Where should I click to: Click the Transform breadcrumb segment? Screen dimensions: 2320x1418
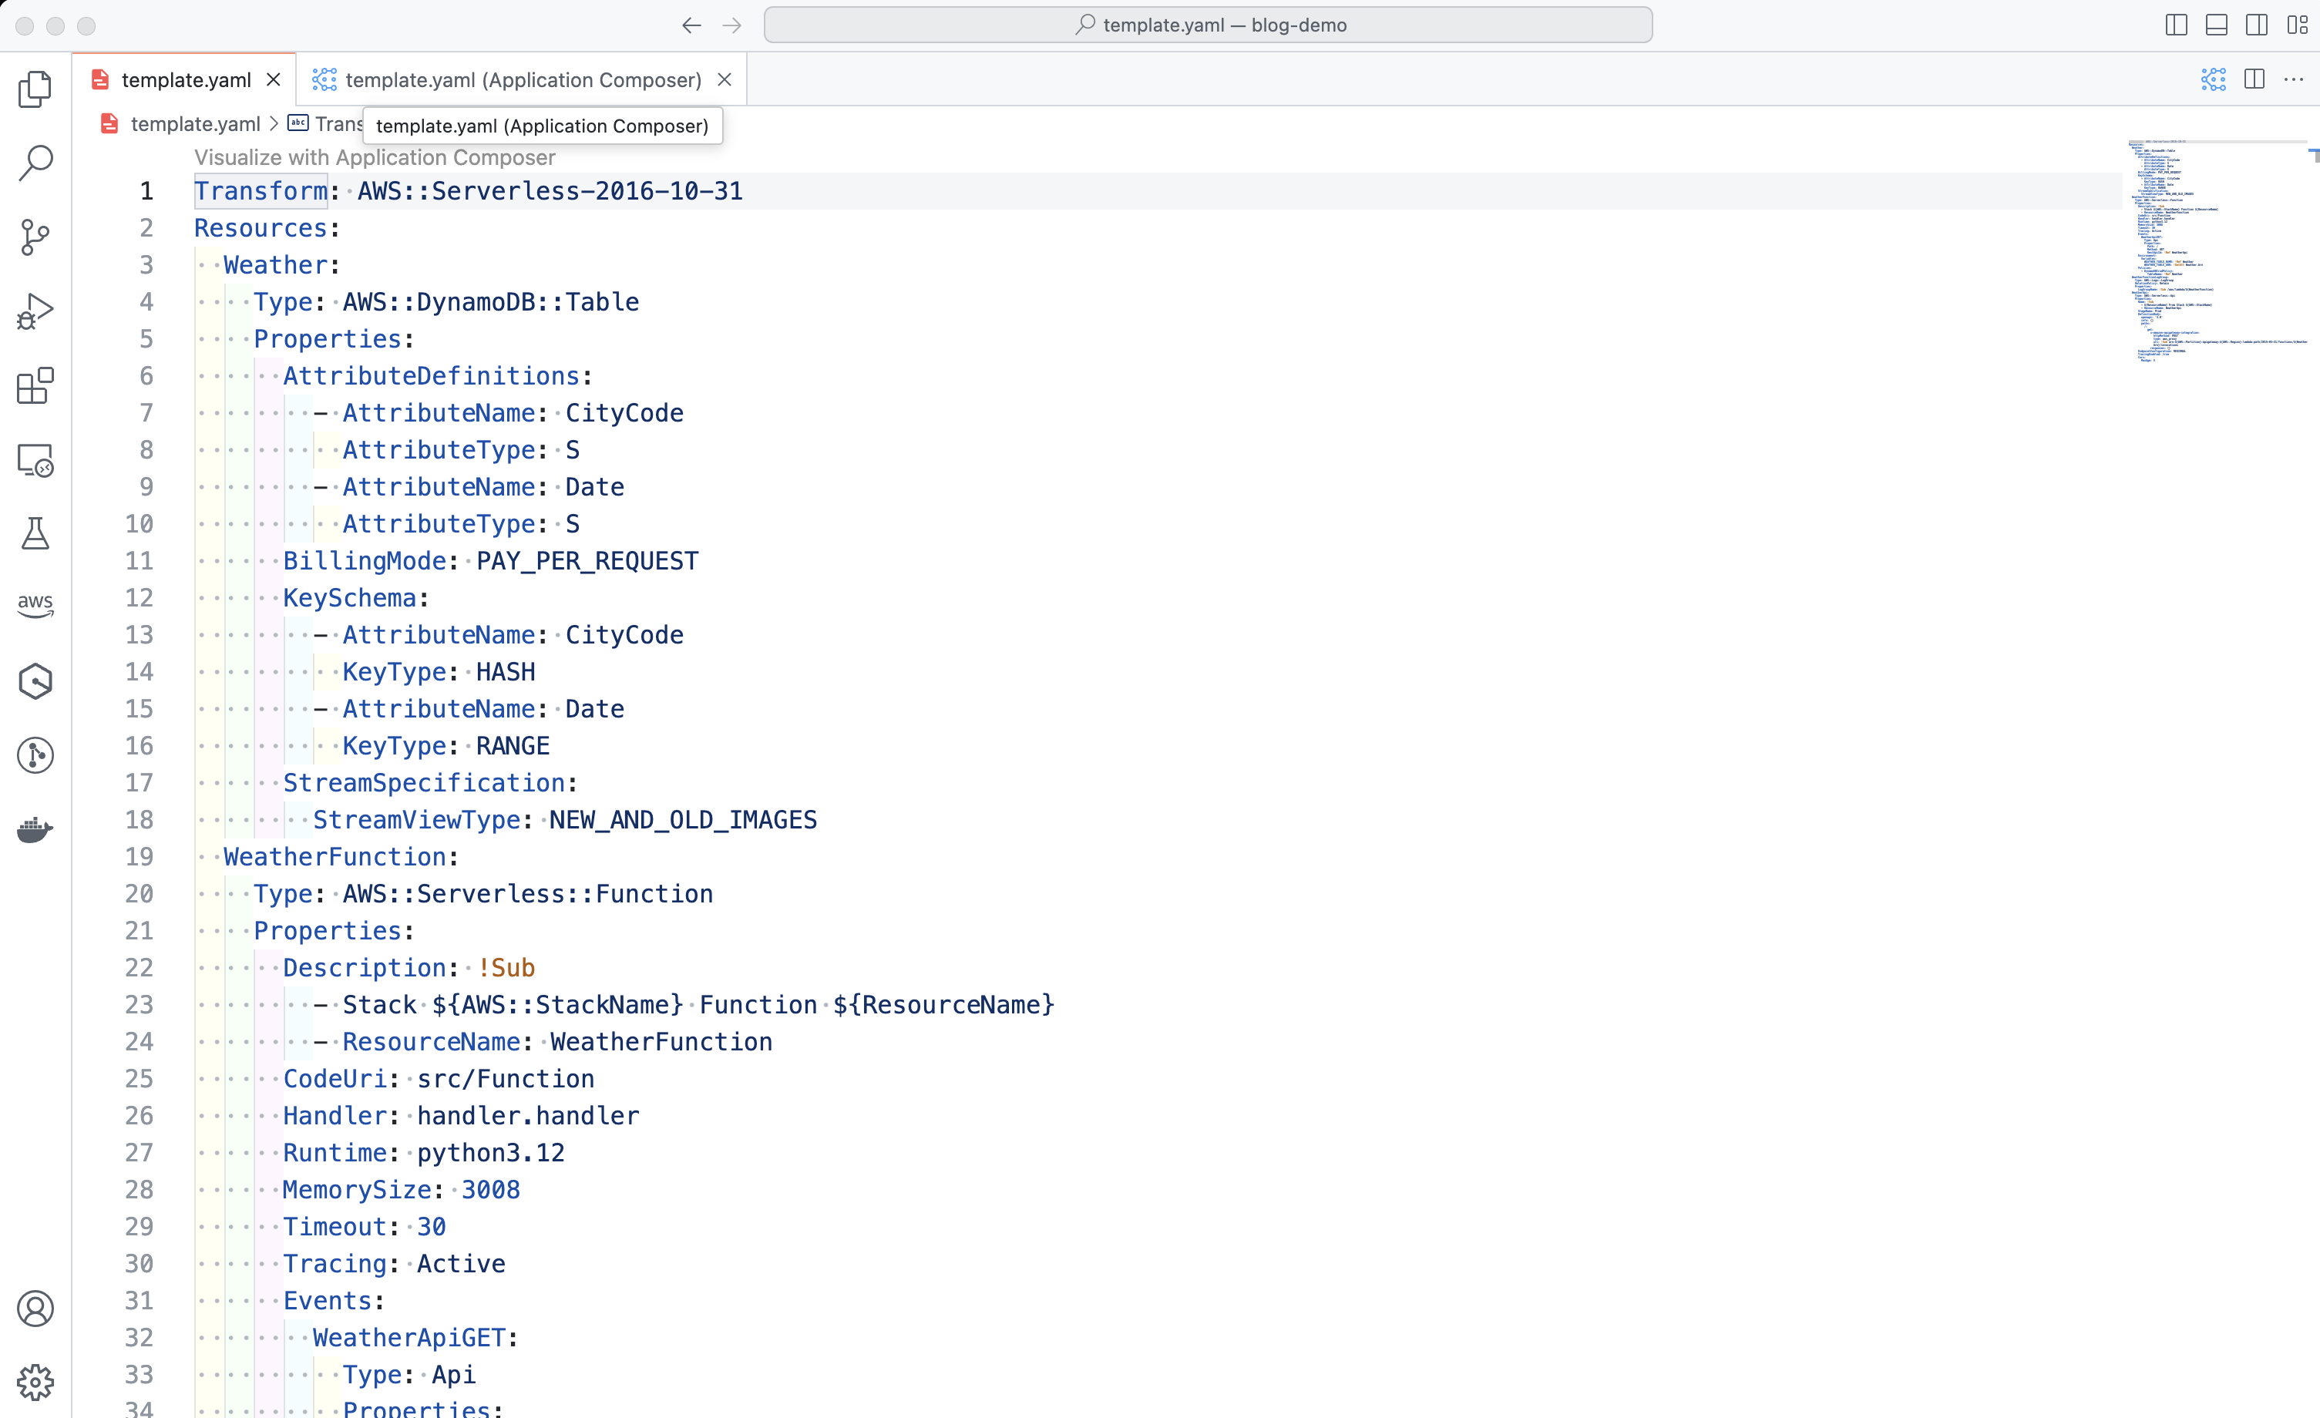324,123
